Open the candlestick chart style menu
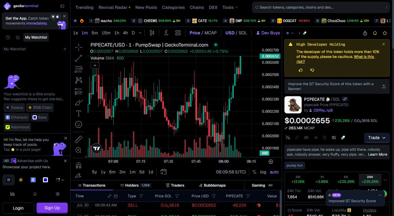Viewport: 394px width, 216px height. pos(152,33)
